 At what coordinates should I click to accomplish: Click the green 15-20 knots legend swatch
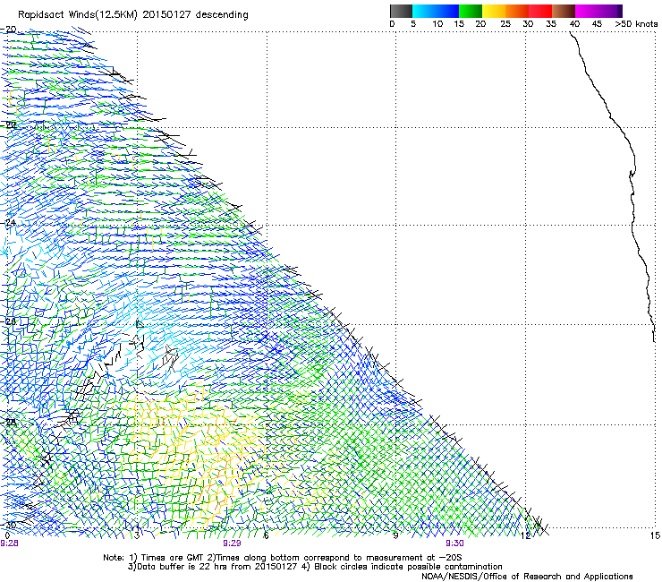pos(471,11)
